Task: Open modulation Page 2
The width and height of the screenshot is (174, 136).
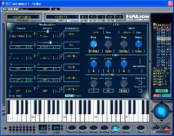Action: pos(78,96)
